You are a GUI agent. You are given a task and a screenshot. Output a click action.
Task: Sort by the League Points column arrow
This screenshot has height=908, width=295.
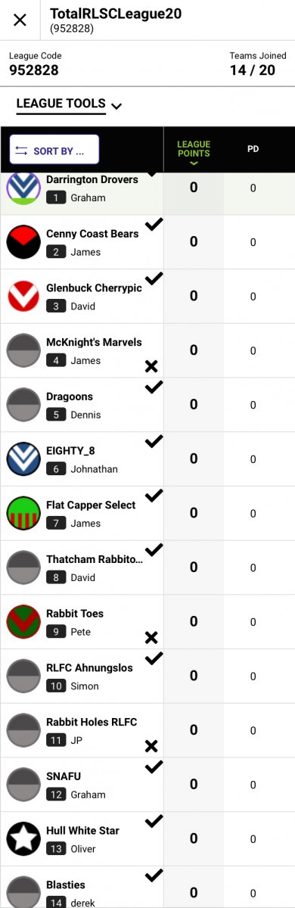pos(194,163)
